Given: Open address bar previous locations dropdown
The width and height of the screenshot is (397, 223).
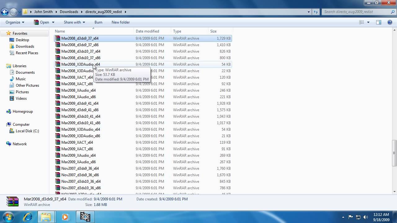Looking at the screenshot, I should pos(309,12).
